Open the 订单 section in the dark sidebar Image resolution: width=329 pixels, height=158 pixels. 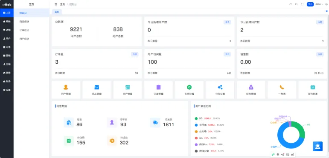point(7,47)
